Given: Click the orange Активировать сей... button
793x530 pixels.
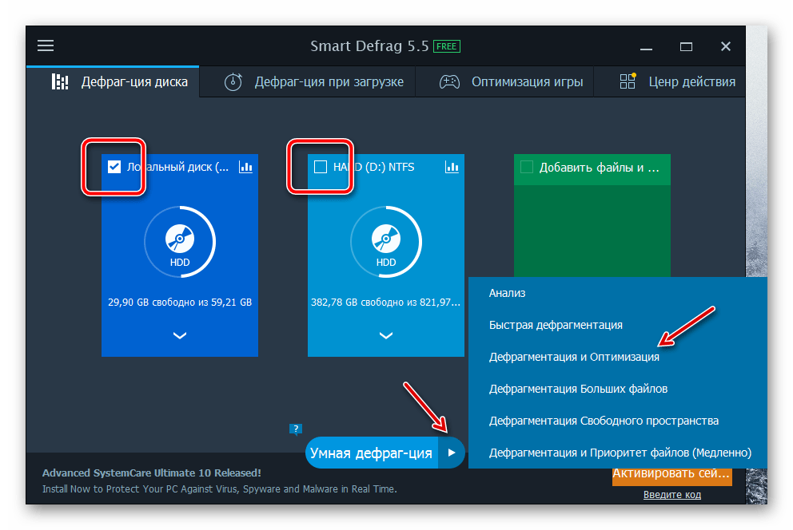Looking at the screenshot, I should [x=672, y=477].
